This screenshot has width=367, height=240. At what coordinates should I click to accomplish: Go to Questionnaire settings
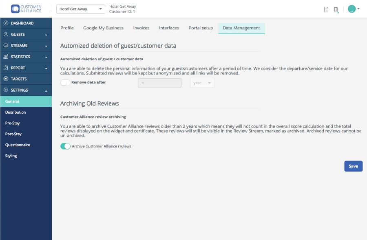(x=18, y=145)
